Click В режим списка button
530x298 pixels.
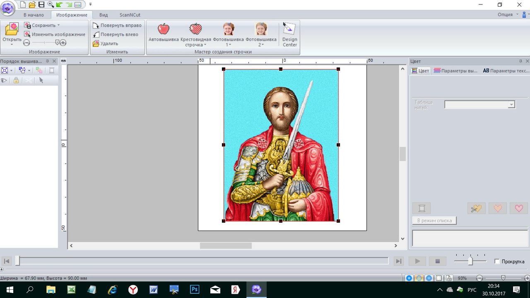click(434, 221)
